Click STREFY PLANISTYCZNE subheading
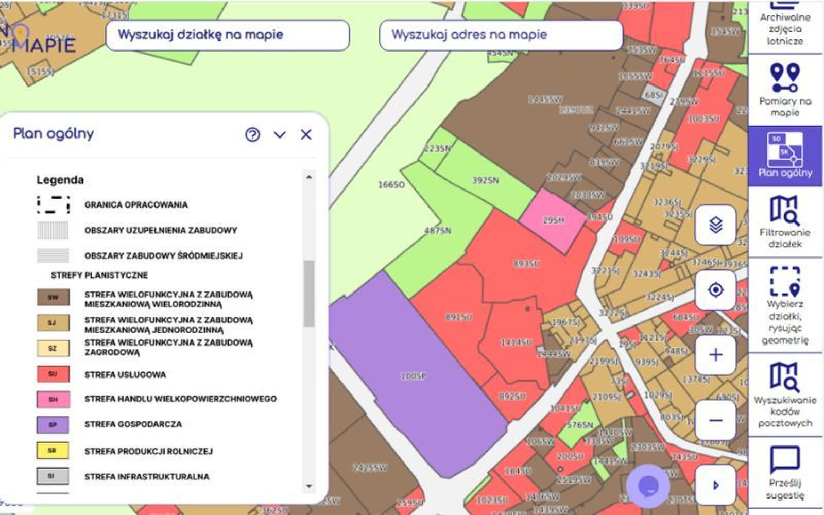Screen dimensions: 824x515 pos(99,275)
